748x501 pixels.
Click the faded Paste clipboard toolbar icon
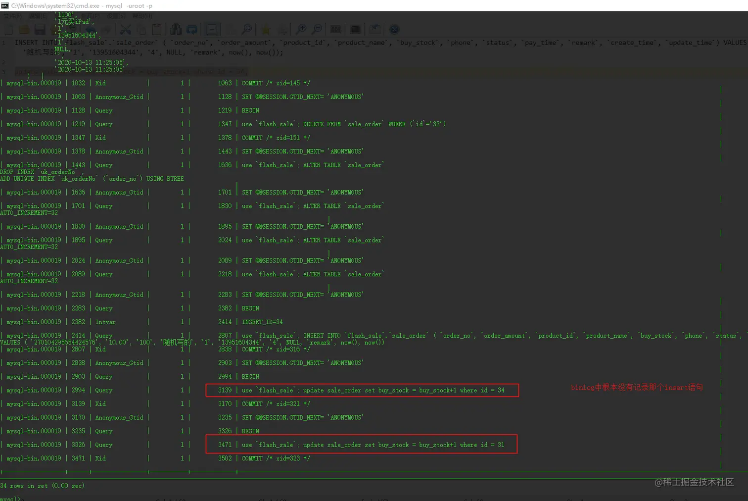pos(157,29)
